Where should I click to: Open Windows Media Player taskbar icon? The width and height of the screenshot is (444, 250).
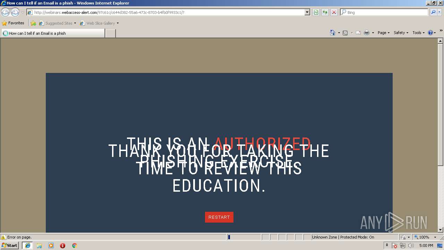pos(51,245)
